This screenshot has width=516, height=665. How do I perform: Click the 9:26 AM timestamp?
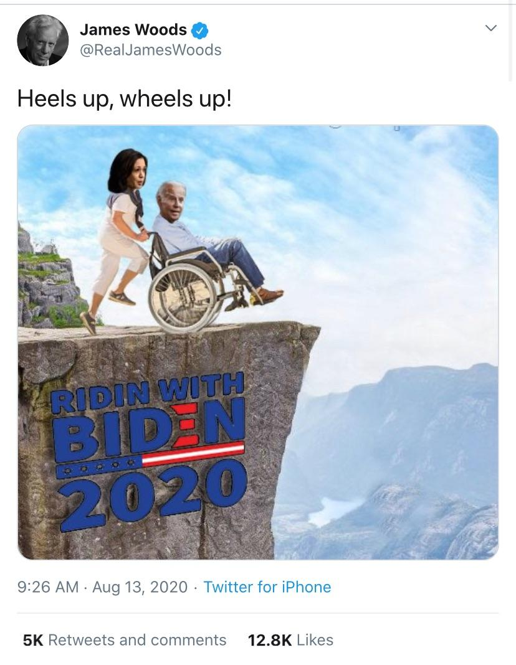click(x=48, y=587)
